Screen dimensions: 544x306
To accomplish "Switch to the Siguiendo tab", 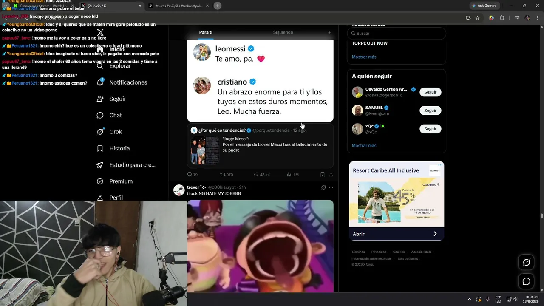I will click(x=283, y=32).
